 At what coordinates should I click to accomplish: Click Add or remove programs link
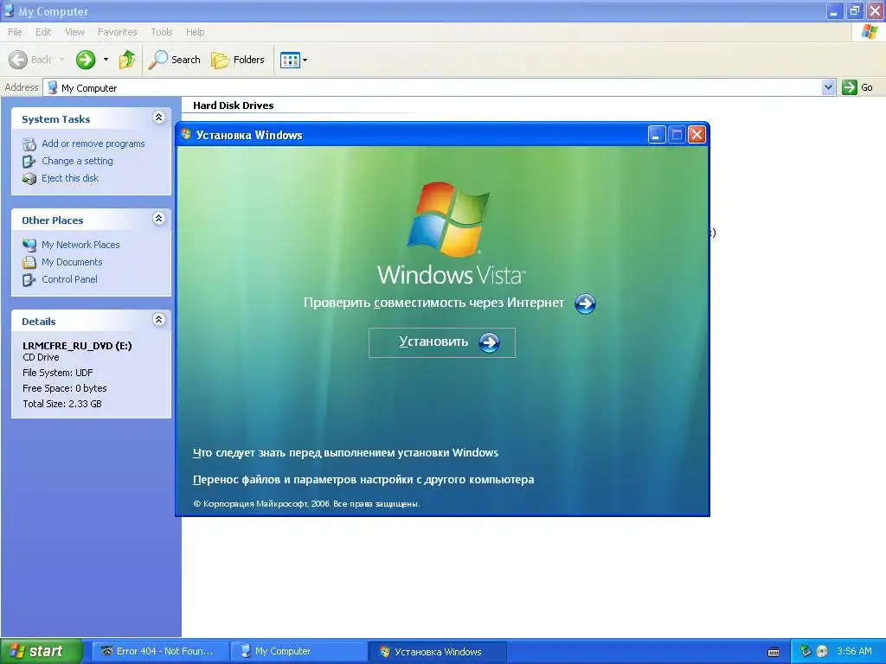(x=93, y=144)
